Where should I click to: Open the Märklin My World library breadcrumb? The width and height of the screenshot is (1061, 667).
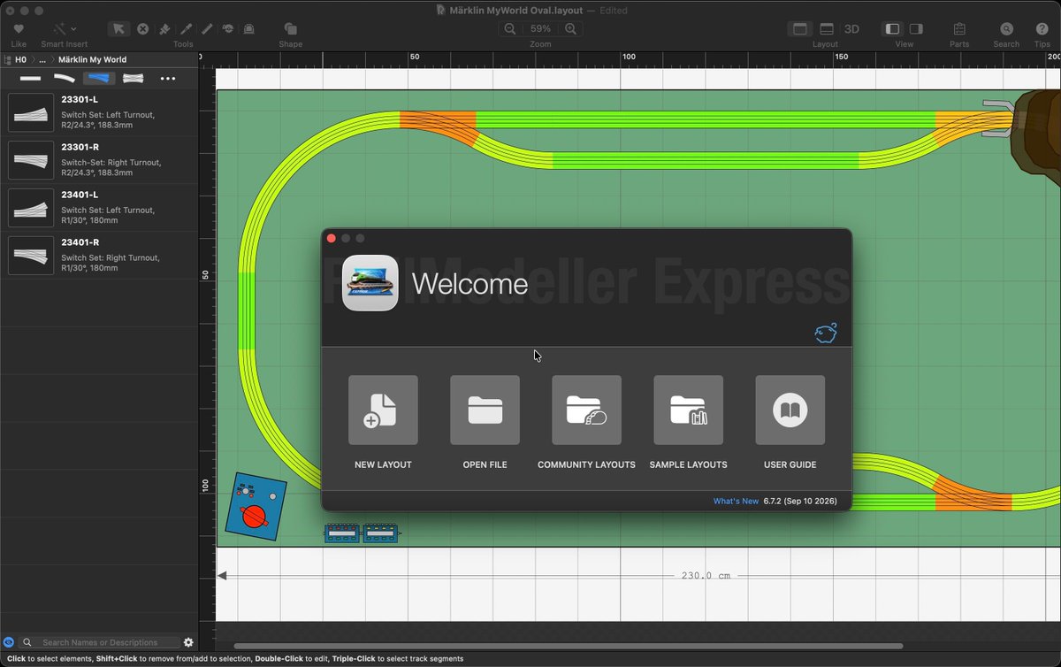pos(92,59)
